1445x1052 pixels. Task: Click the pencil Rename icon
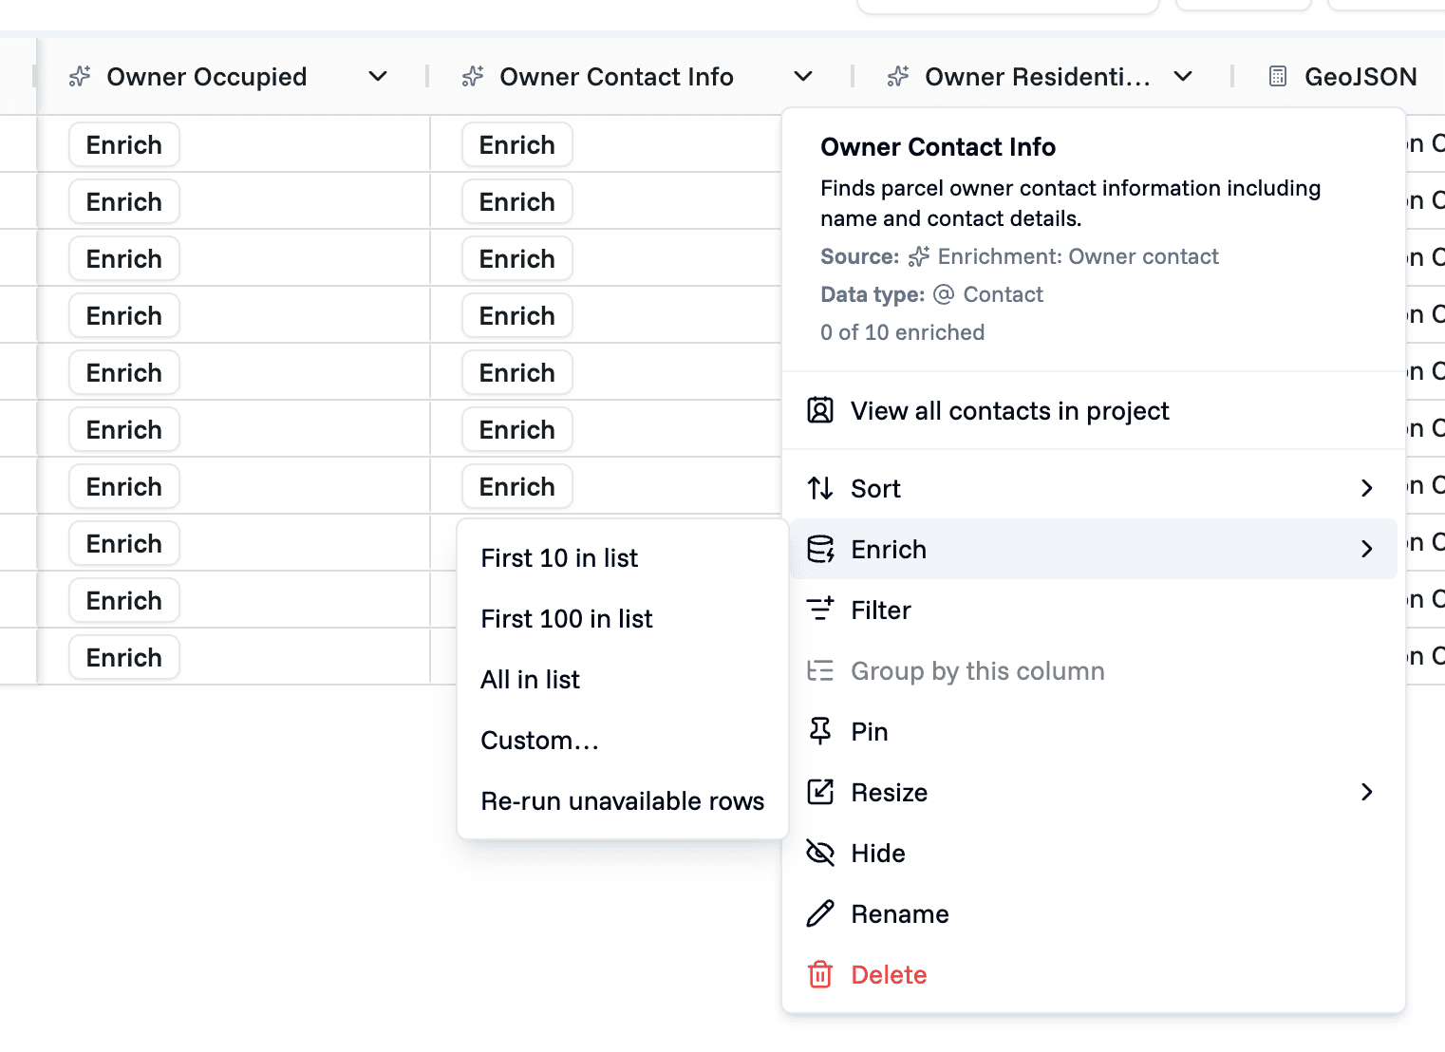pos(820,913)
